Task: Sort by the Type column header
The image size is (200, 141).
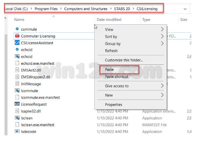Action: pyautogui.click(x=146, y=20)
